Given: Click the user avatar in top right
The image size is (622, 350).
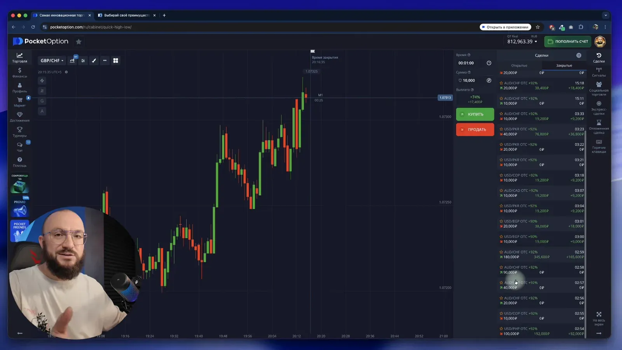Looking at the screenshot, I should pyautogui.click(x=600, y=42).
